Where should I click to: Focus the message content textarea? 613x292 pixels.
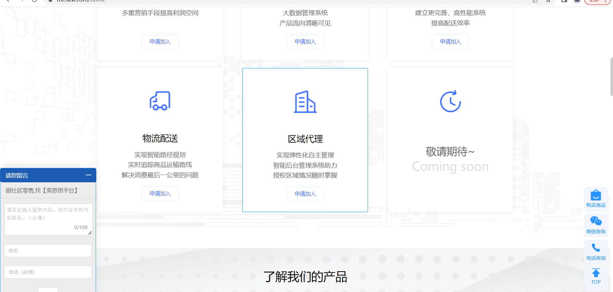tap(49, 219)
